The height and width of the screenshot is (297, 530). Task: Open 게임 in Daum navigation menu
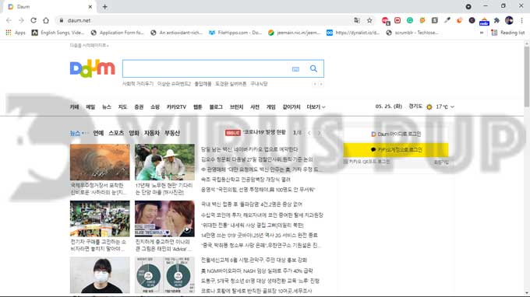[x=270, y=107]
